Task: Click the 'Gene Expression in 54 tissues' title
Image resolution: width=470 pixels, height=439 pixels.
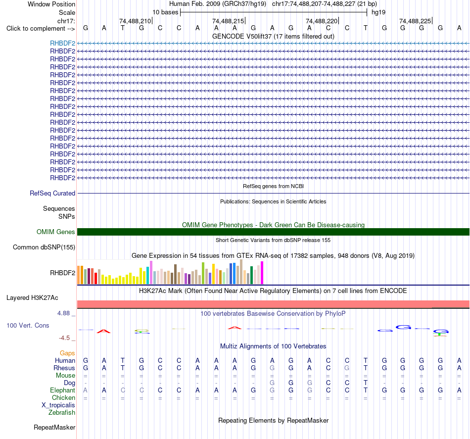Action: (273, 256)
